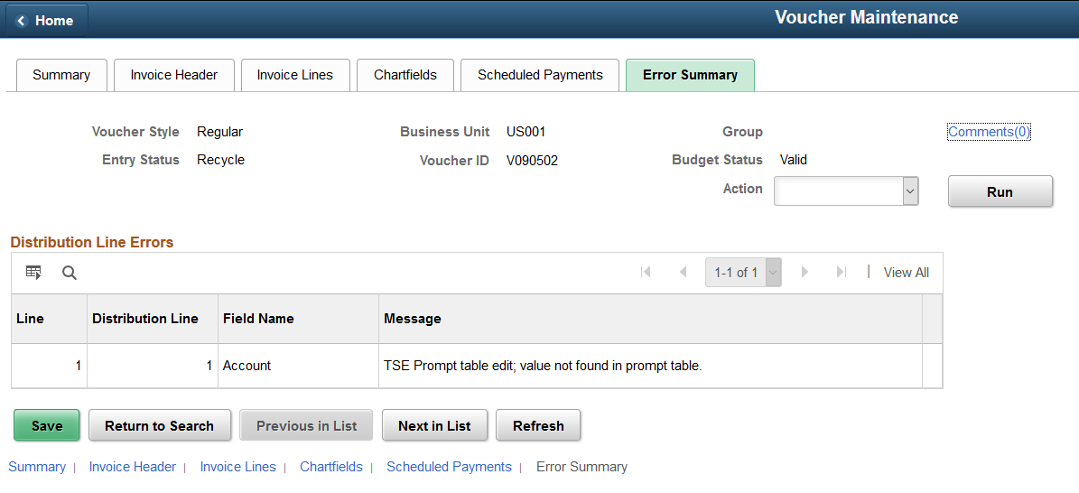The image size is (1079, 493).
Task: Switch to the Chartfields tab
Action: [x=405, y=75]
